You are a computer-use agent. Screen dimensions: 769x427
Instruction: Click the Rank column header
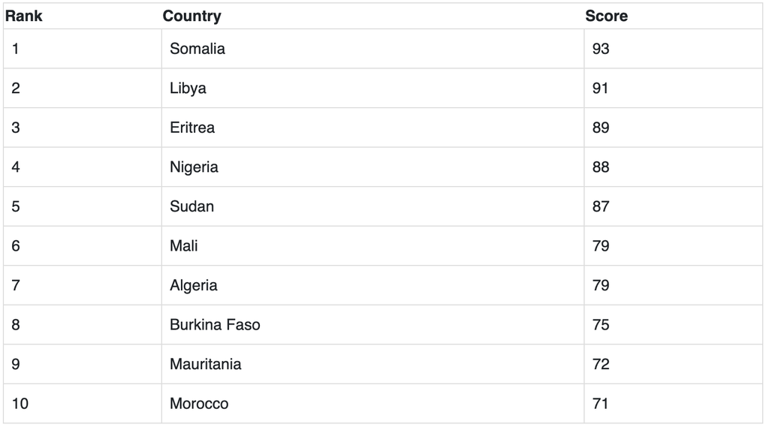24,16
